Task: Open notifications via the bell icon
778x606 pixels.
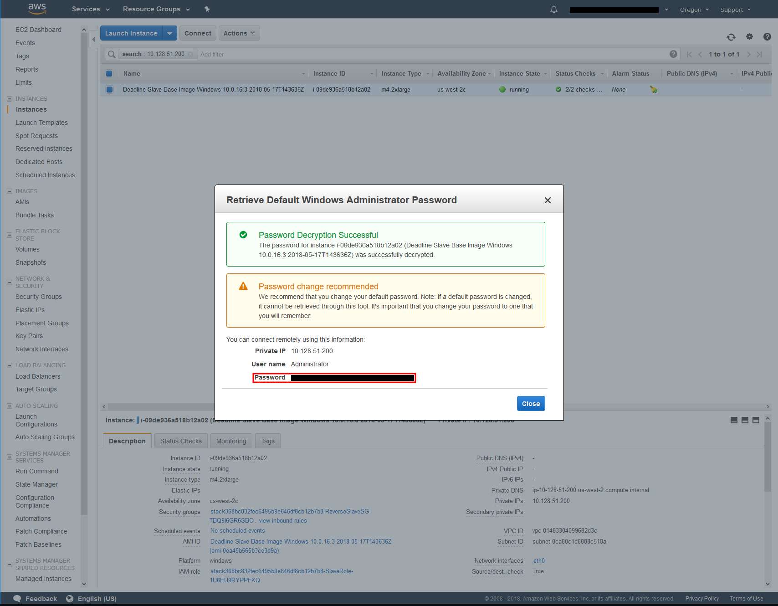Action: click(553, 9)
